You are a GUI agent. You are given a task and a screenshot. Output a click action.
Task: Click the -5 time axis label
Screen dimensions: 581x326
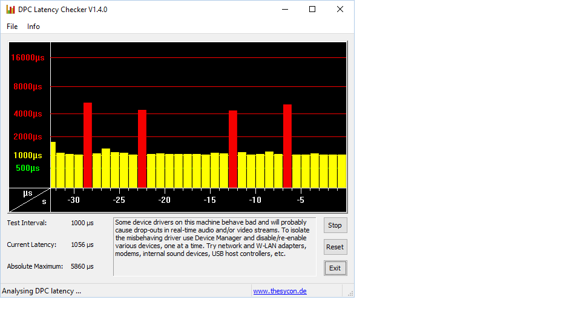[x=301, y=200]
